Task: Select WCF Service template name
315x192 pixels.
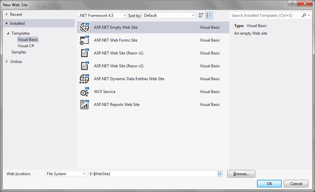Action: click(105, 92)
